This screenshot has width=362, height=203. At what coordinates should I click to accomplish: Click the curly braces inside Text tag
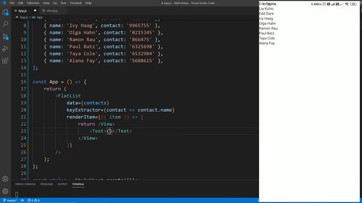tap(109, 131)
